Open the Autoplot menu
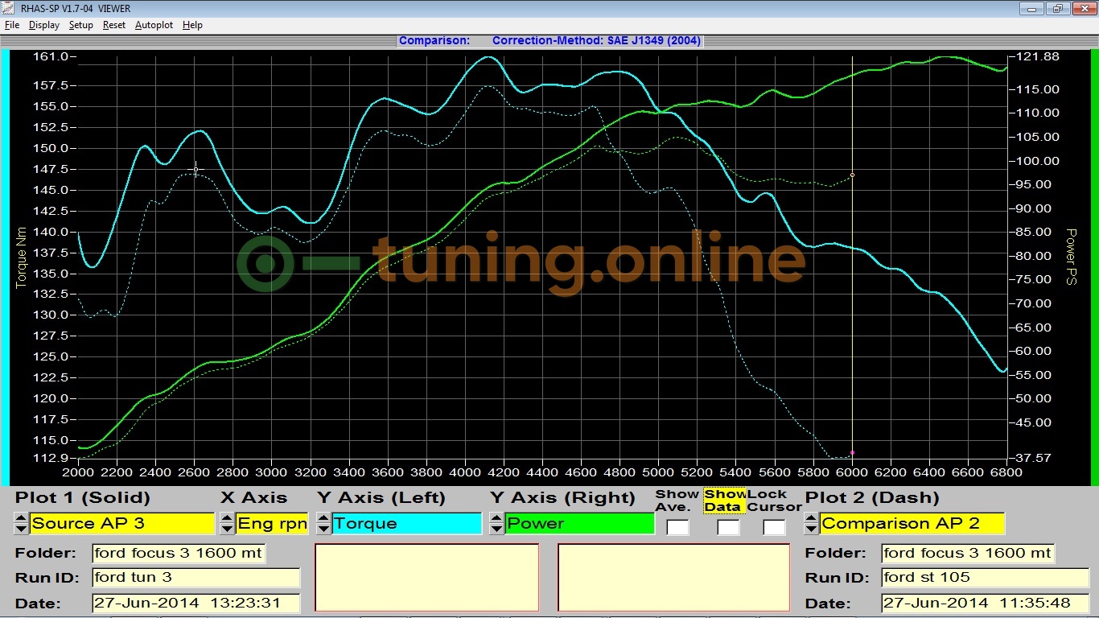This screenshot has width=1099, height=618. point(154,25)
